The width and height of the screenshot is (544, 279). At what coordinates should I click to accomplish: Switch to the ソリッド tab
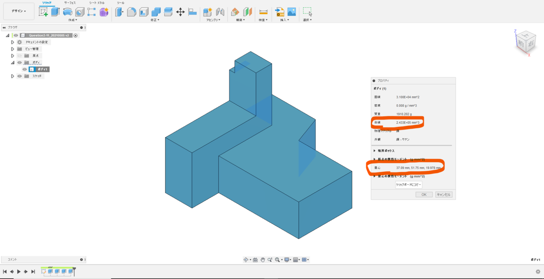click(x=47, y=3)
